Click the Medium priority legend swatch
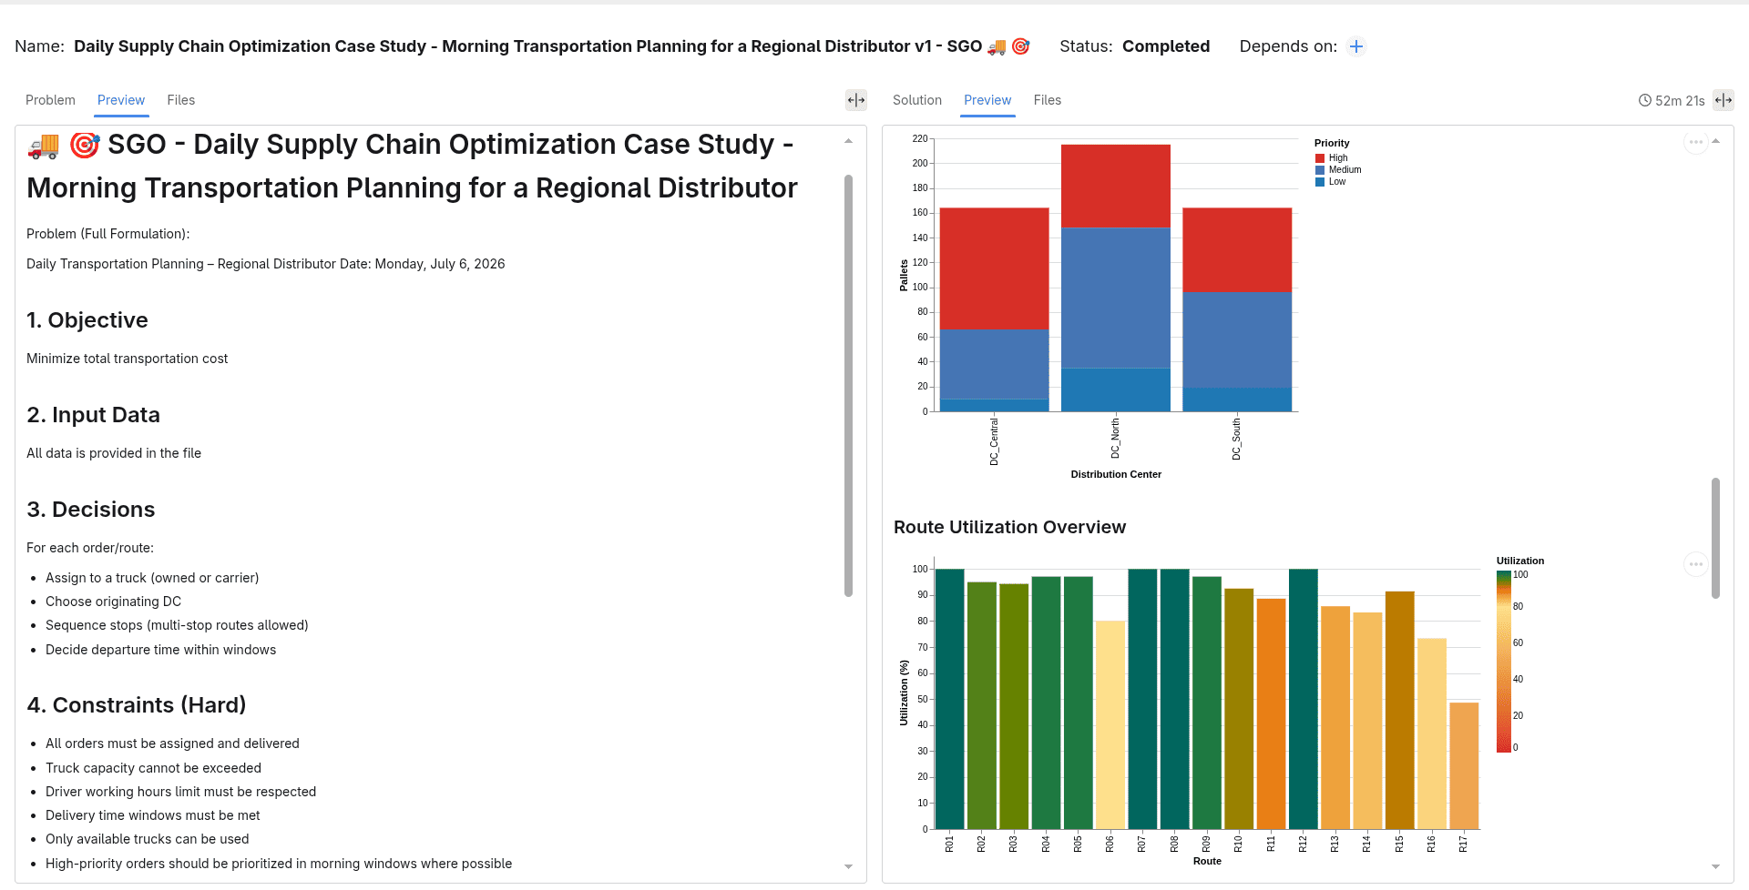The width and height of the screenshot is (1749, 890). [1320, 170]
